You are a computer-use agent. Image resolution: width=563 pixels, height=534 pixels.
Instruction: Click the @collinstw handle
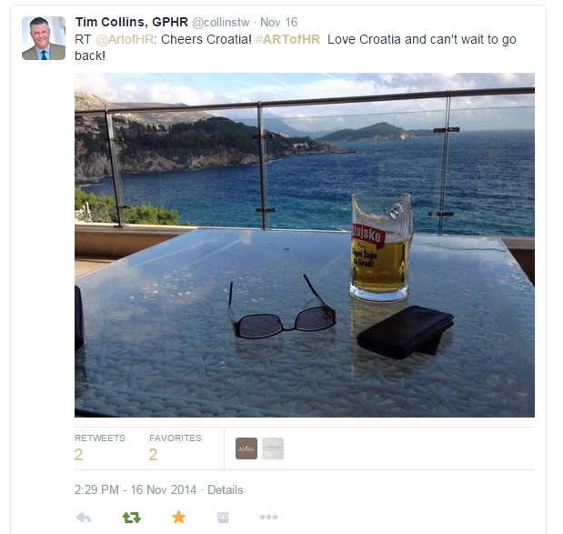[220, 22]
